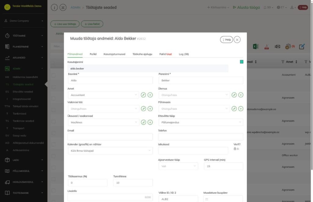Add a new Põhimasin with the plus icon
Image resolution: width=313 pixels, height=202 pixels.
241,109
